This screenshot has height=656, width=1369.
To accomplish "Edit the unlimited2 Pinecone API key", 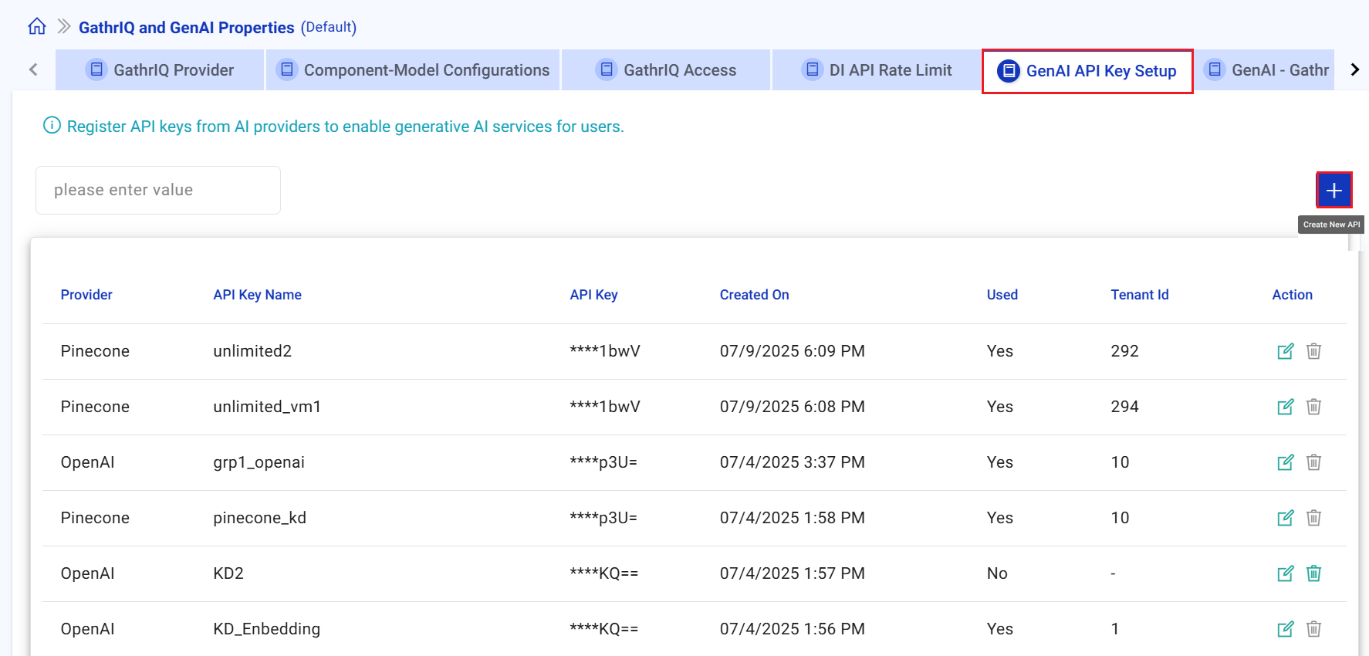I will (x=1285, y=352).
